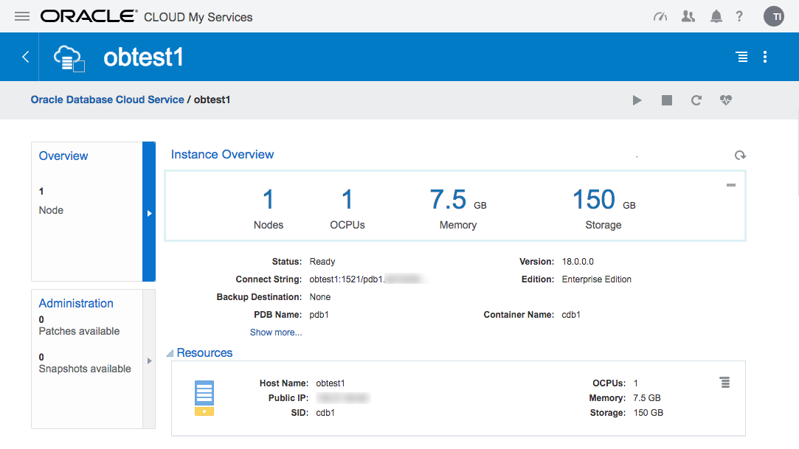Image resolution: width=799 pixels, height=449 pixels.
Task: Click the 1 OCPUs metric
Action: click(x=347, y=208)
